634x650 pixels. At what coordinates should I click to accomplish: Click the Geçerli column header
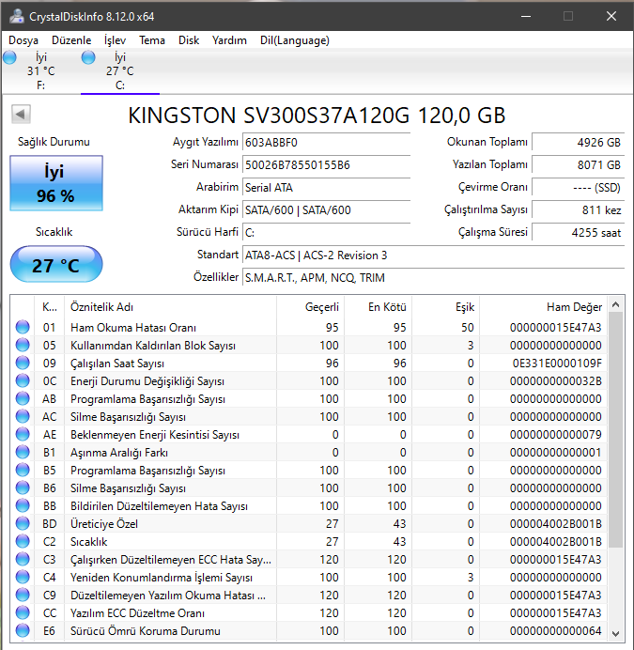(x=311, y=307)
